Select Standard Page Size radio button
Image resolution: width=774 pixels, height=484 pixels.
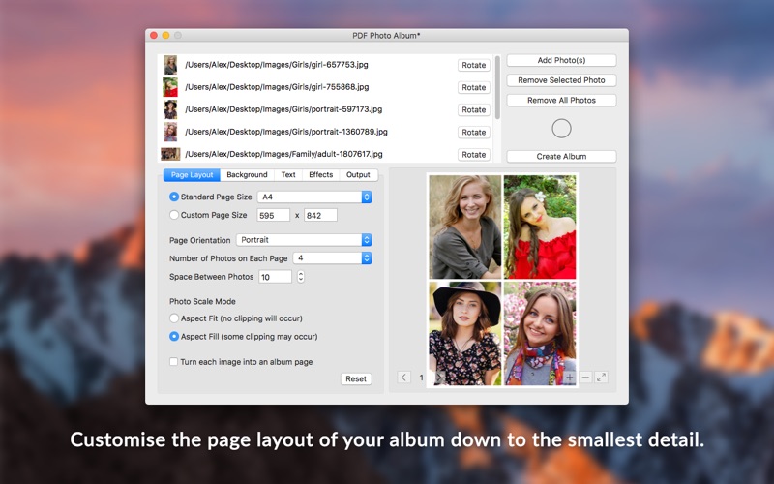point(174,197)
